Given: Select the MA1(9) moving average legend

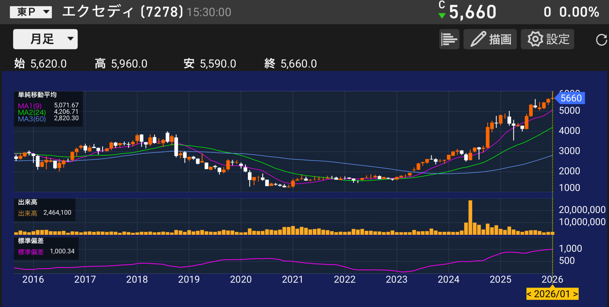Looking at the screenshot, I should click(x=30, y=106).
